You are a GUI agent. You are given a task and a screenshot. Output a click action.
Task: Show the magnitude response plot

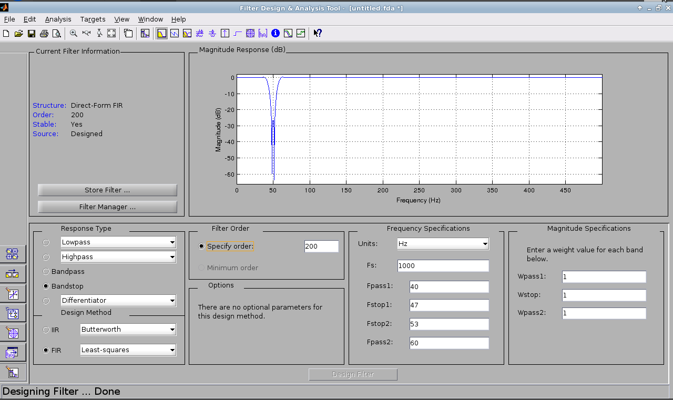click(x=162, y=33)
